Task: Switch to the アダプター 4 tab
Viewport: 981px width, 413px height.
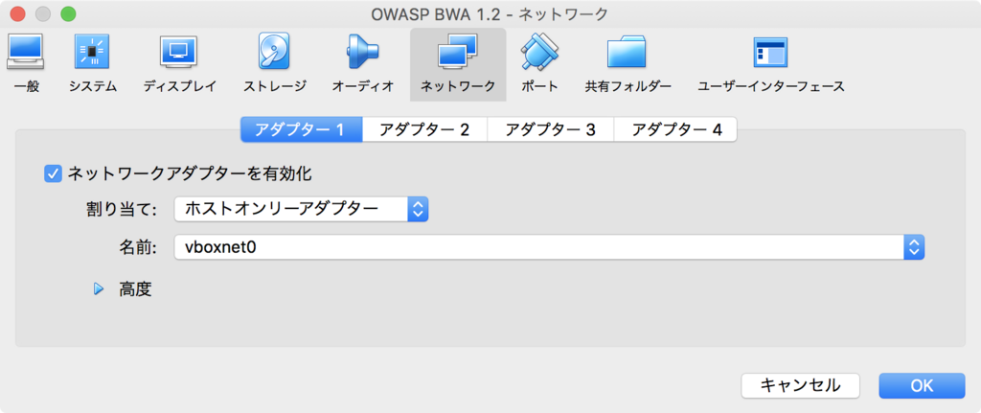Action: click(x=675, y=129)
